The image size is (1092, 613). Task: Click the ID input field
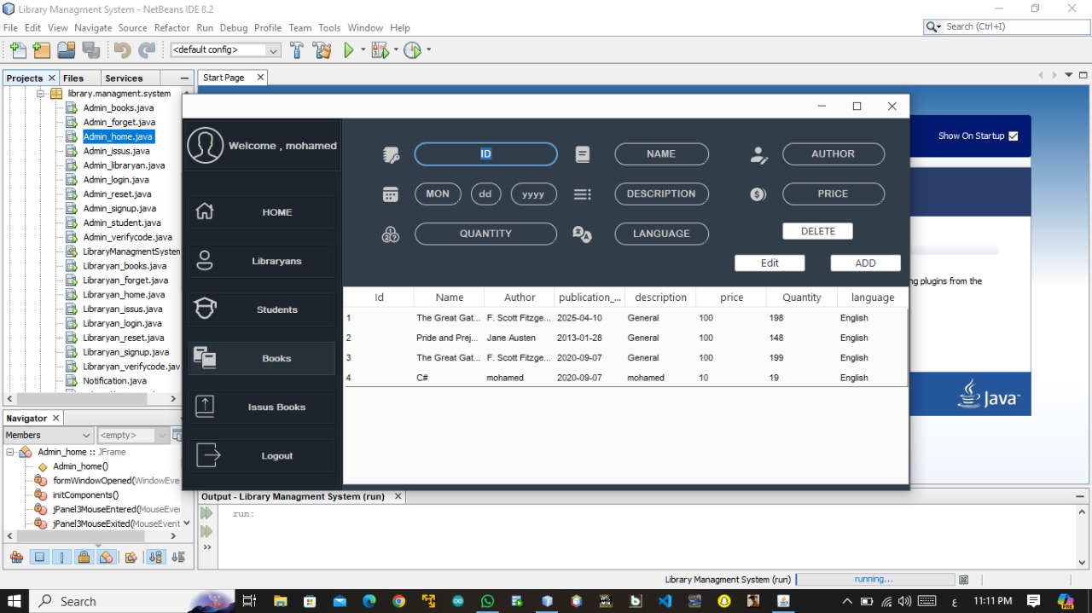[485, 154]
